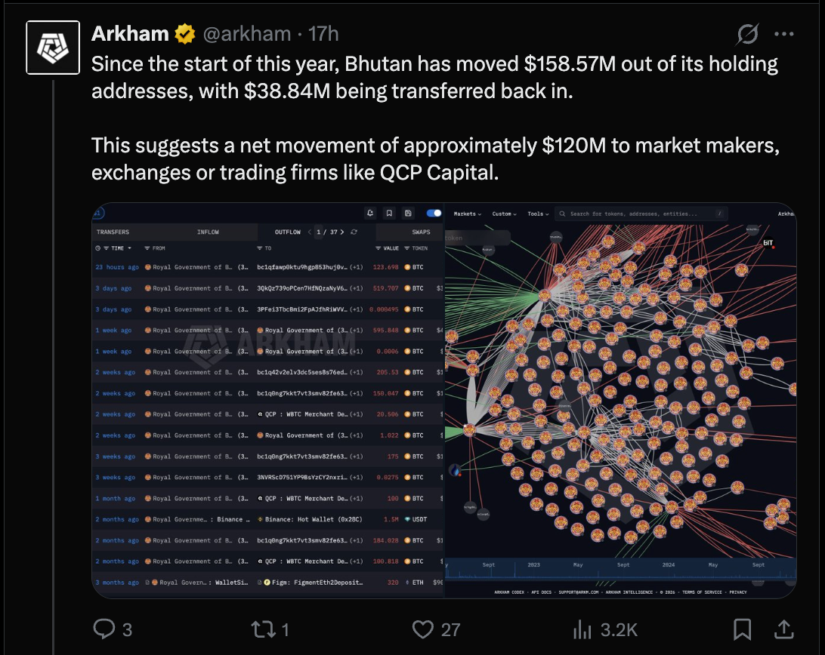Click the next page arrow after 1/37
This screenshot has width=825, height=655.
341,232
